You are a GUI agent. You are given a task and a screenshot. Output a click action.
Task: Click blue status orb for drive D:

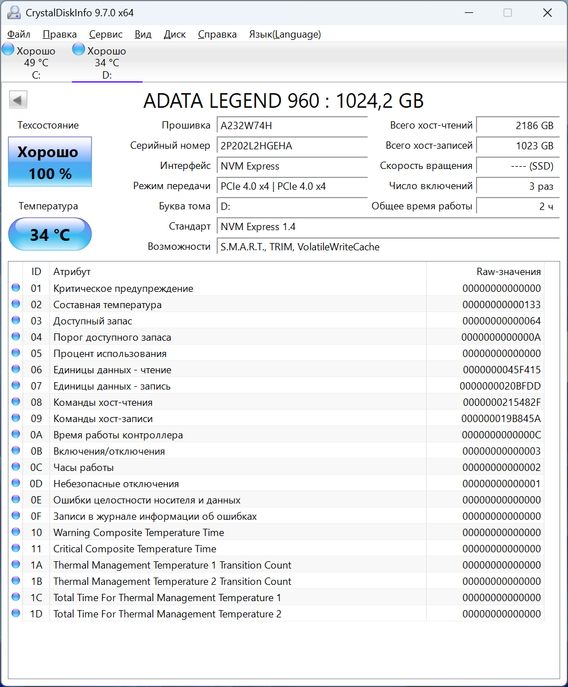79,49
